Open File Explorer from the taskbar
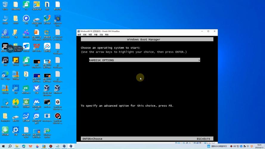Viewport: 265px width, 149px height. 17,146
